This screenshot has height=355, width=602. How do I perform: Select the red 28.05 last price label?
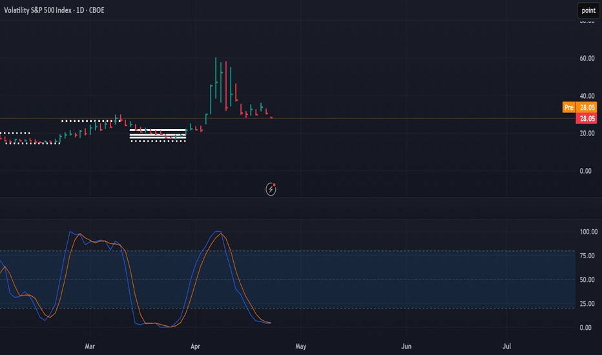586,119
